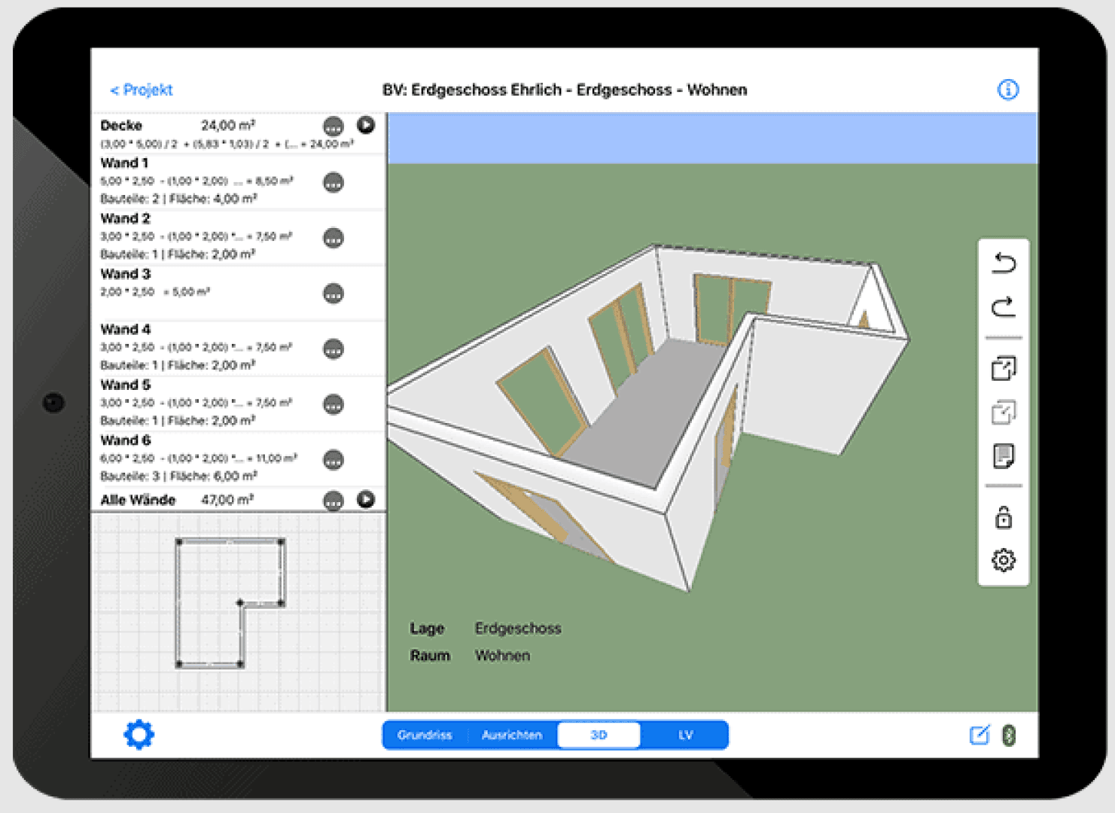Open Wand 5 more options button

pyautogui.click(x=334, y=404)
